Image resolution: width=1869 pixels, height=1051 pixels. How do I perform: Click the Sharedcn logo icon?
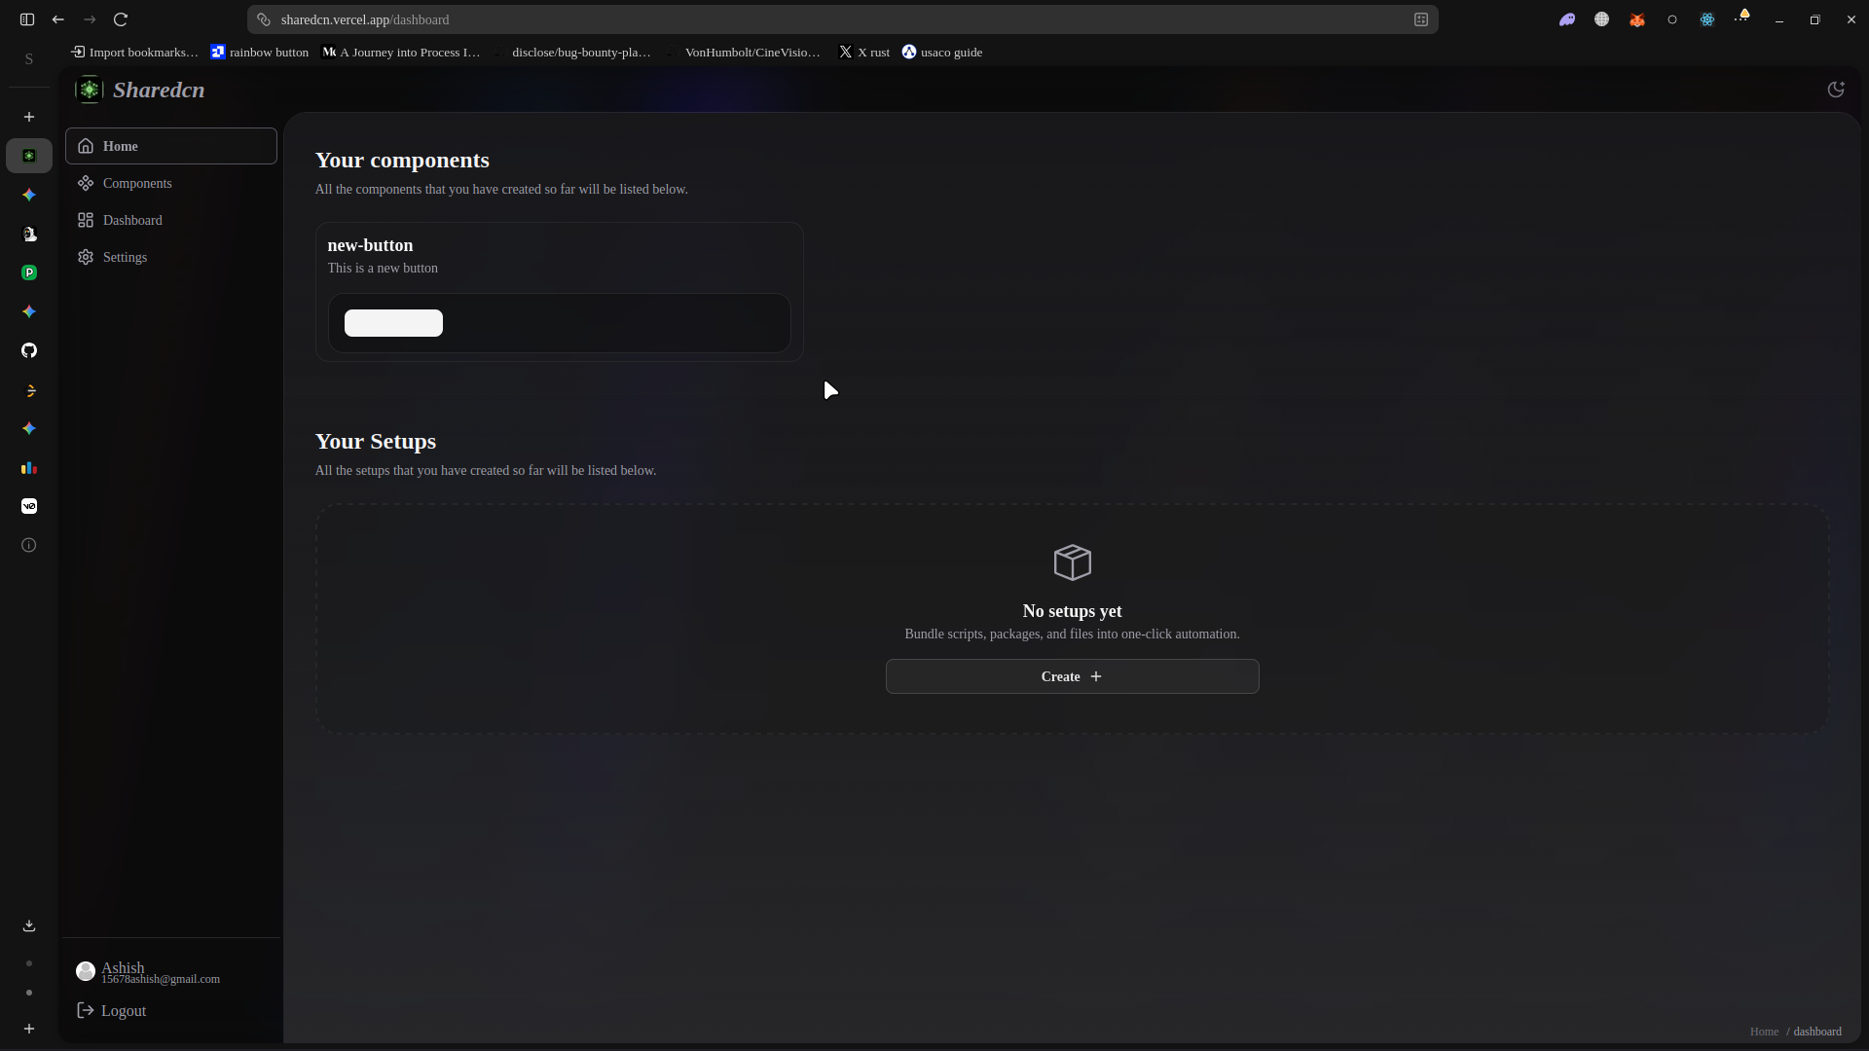point(89,90)
